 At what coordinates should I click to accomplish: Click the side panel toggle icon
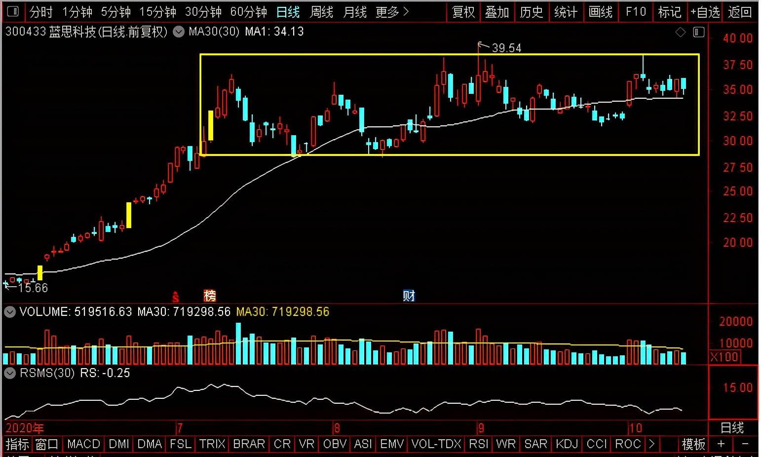tap(698, 33)
